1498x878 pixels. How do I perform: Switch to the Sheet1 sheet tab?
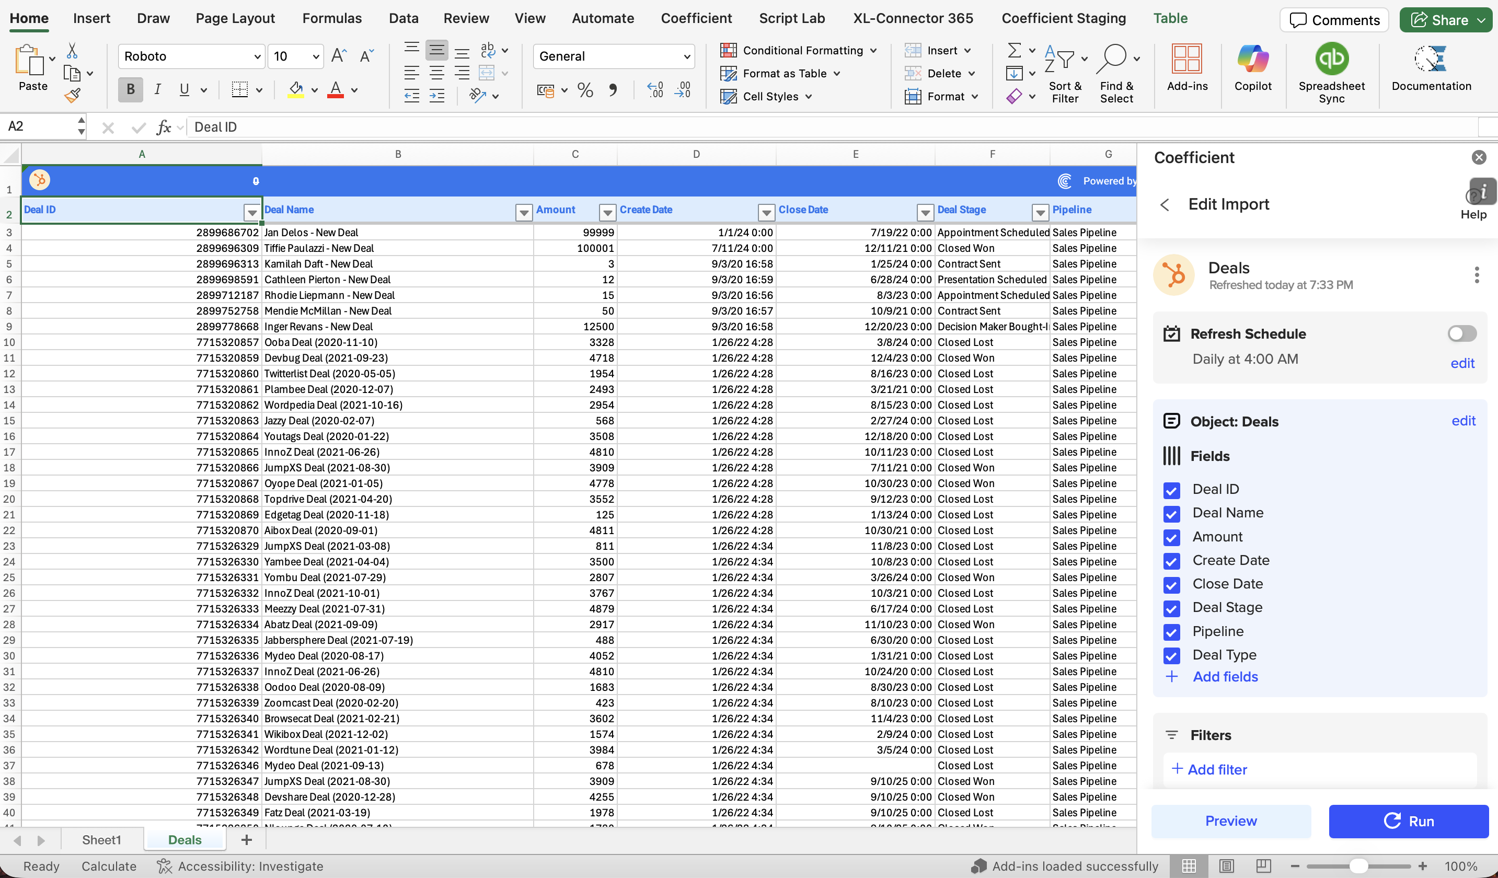pos(101,839)
